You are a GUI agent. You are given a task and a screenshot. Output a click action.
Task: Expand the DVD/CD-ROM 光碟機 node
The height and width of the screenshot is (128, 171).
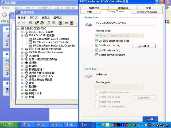[22, 32]
